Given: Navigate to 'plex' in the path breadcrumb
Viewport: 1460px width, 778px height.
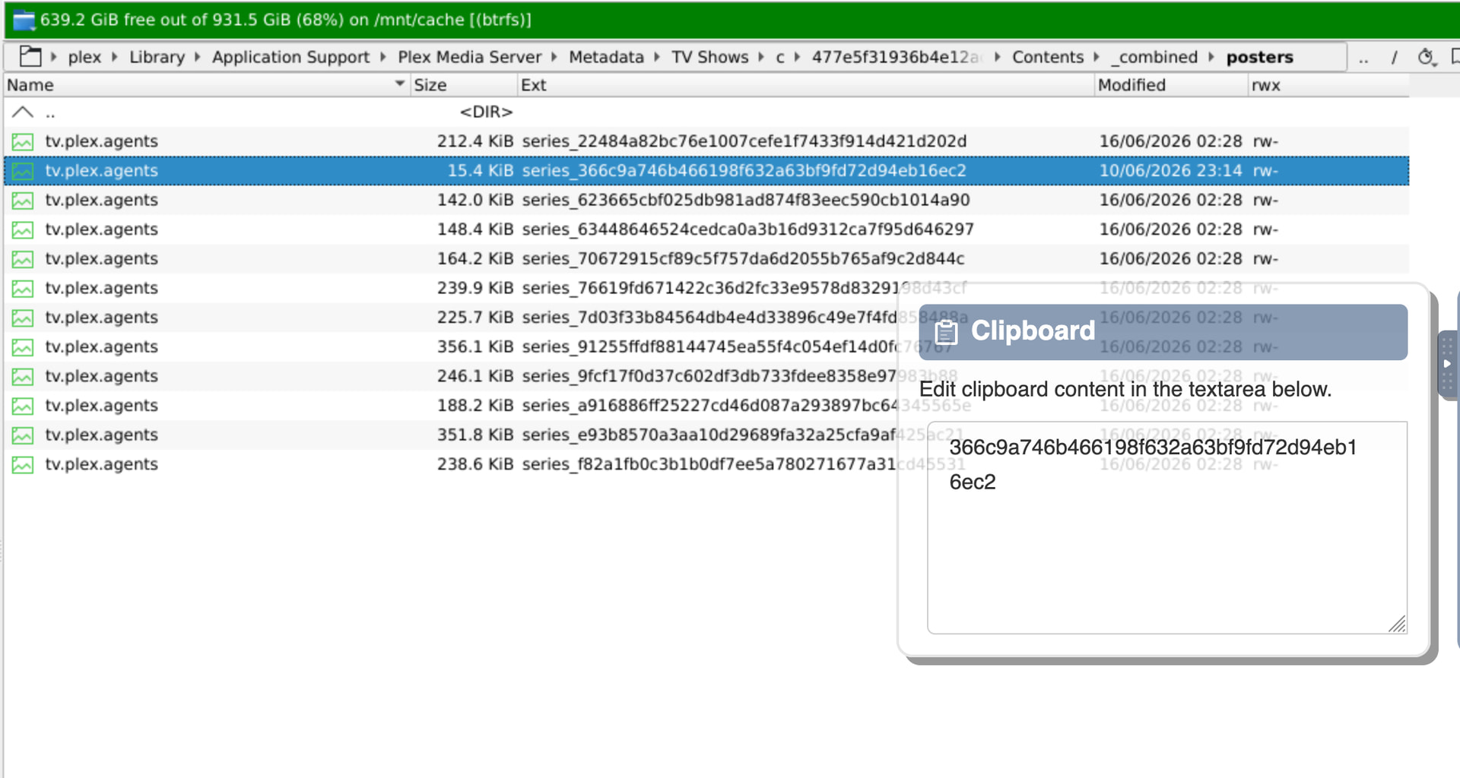Looking at the screenshot, I should 84,58.
